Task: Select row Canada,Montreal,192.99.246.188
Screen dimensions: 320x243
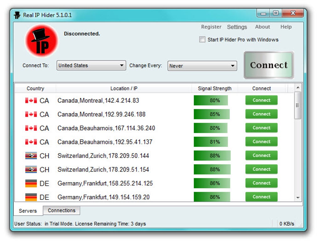Action: click(154, 114)
